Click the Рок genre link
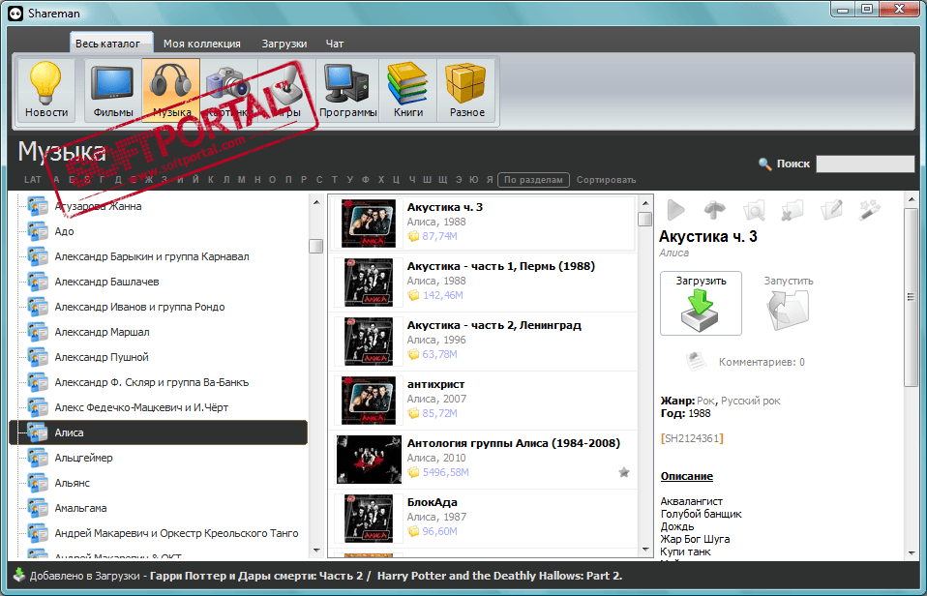Viewport: 927px width, 596px height. 705,401
